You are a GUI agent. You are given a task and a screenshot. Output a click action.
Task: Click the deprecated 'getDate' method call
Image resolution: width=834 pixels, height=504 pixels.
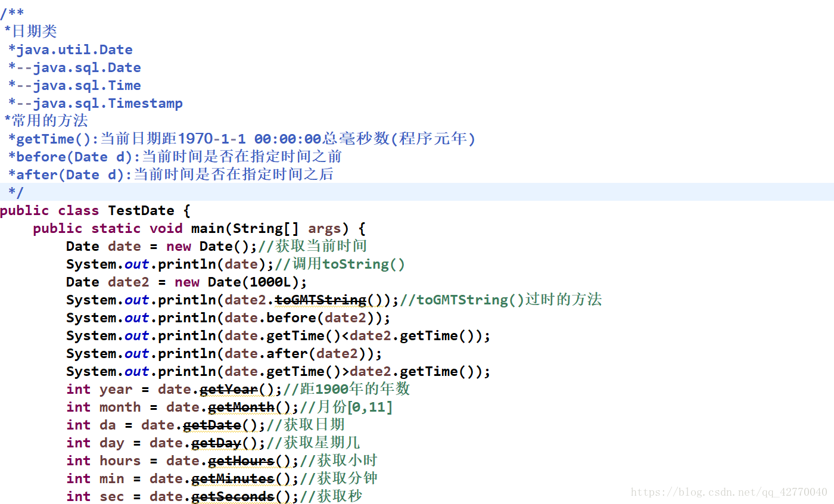pos(212,425)
